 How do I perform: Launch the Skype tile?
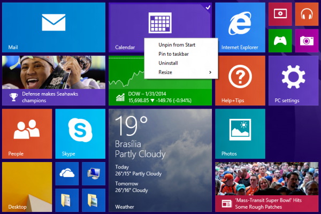[x=80, y=134]
